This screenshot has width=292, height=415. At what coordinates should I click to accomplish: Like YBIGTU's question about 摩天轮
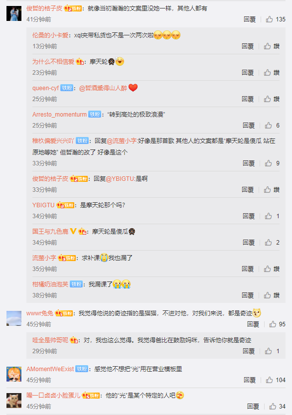(268, 216)
